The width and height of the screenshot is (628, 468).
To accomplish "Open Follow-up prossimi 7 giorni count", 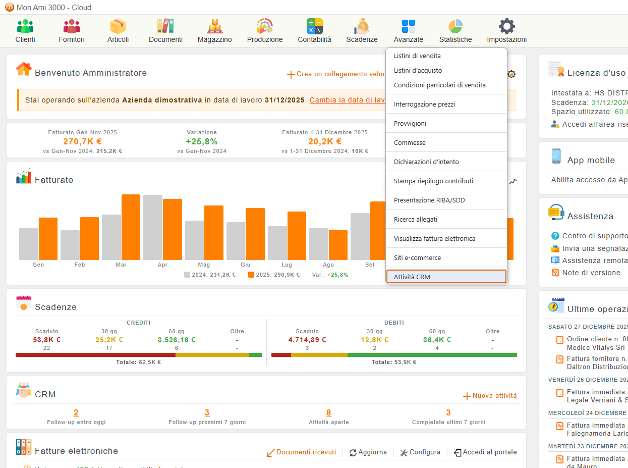I will pyautogui.click(x=207, y=413).
